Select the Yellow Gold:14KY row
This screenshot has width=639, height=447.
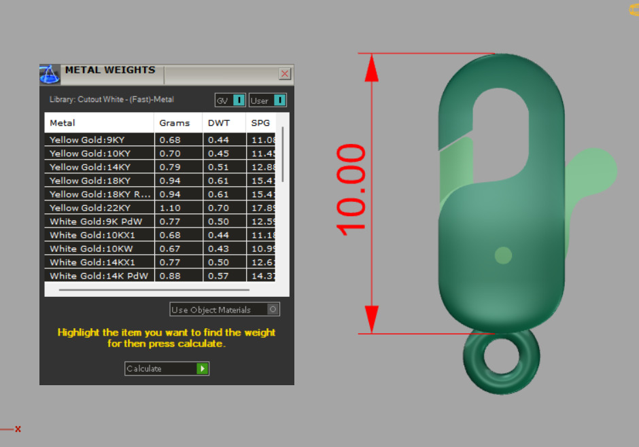[160, 167]
